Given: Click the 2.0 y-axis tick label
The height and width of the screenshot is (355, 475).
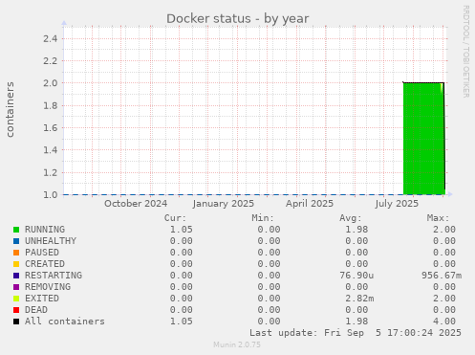Looking at the screenshot, I should coord(51,83).
